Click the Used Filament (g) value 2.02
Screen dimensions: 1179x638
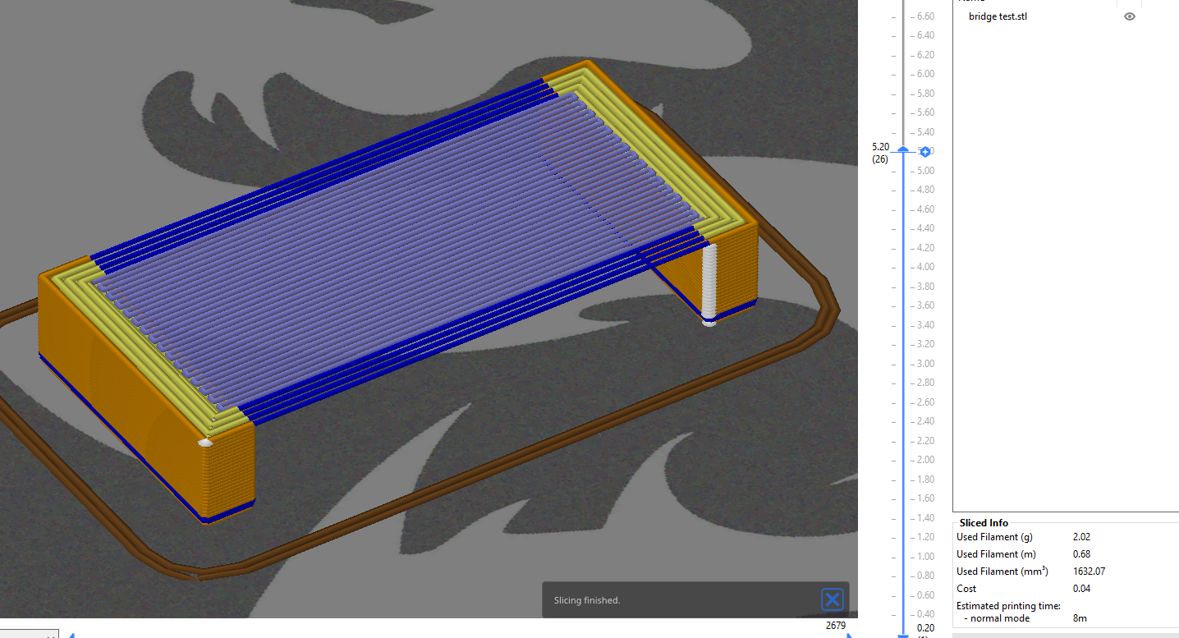1081,536
